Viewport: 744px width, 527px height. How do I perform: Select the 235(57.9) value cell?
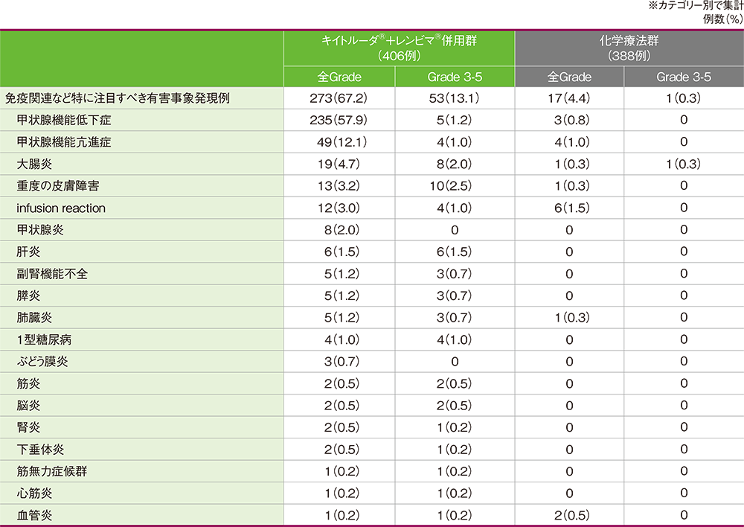340,121
